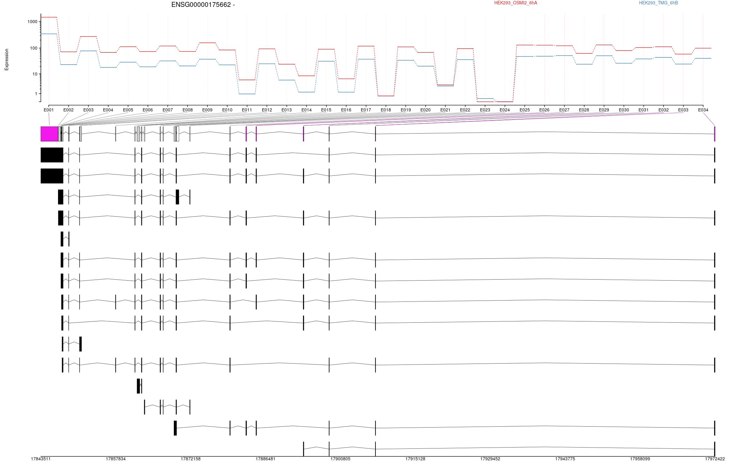
Task: Click exon label E030
Action: (624, 110)
